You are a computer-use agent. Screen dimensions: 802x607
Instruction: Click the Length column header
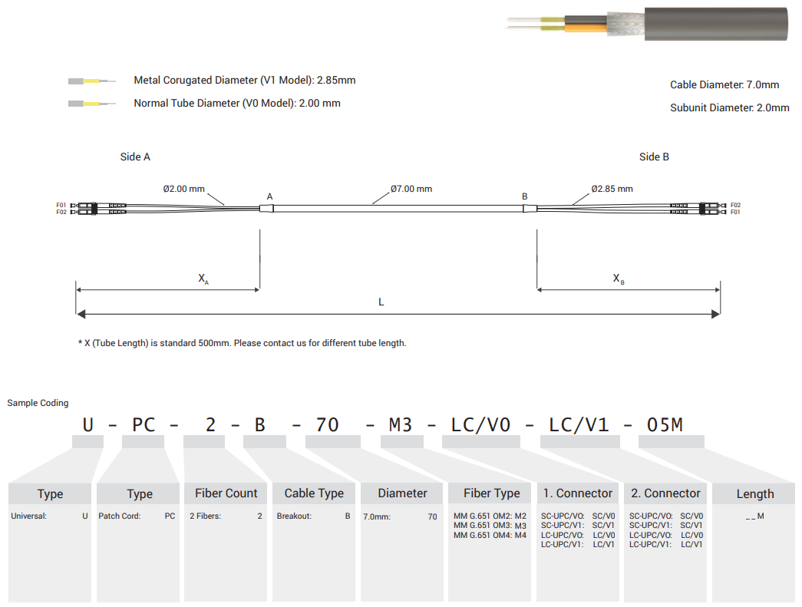click(x=754, y=494)
